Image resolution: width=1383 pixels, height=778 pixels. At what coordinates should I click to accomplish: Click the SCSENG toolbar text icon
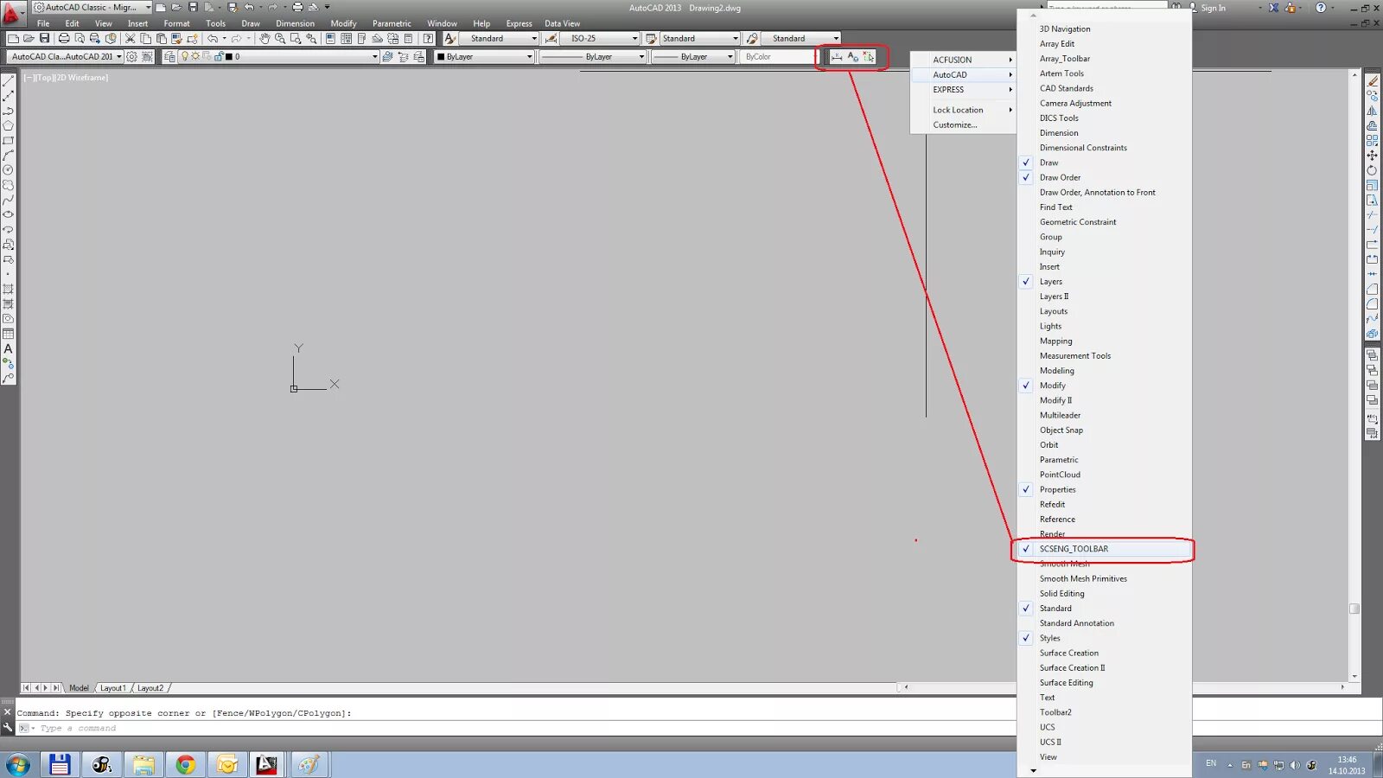(x=853, y=56)
